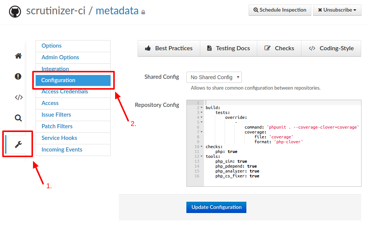Switch to the Best Practices tab
Viewport: 369px width, 228px height.
coord(169,48)
